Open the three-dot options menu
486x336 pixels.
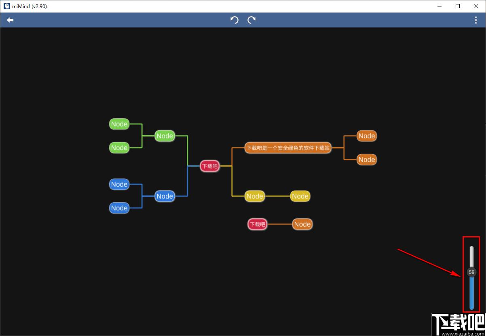coord(476,20)
